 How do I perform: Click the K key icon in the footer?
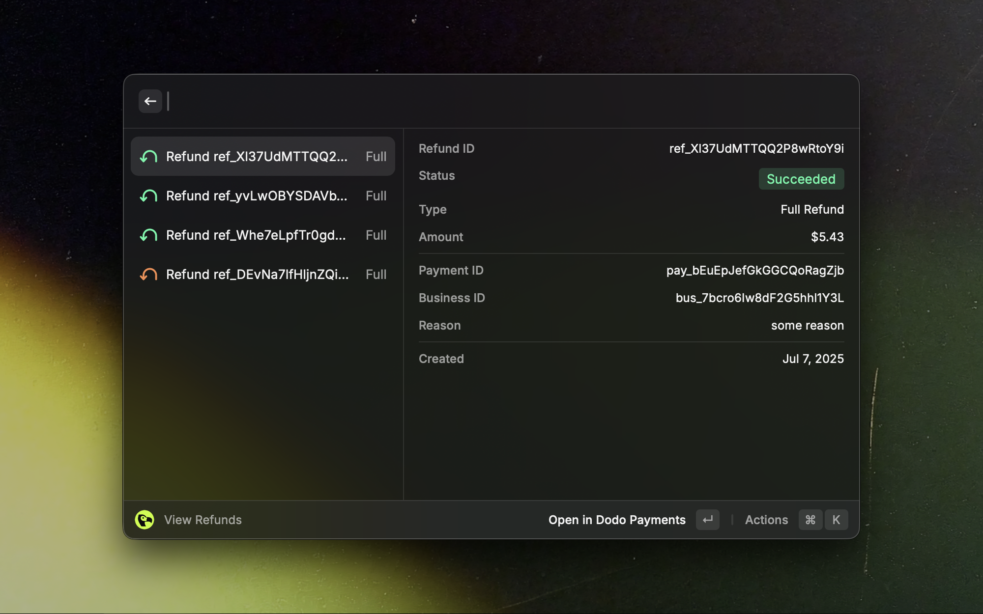coord(837,519)
